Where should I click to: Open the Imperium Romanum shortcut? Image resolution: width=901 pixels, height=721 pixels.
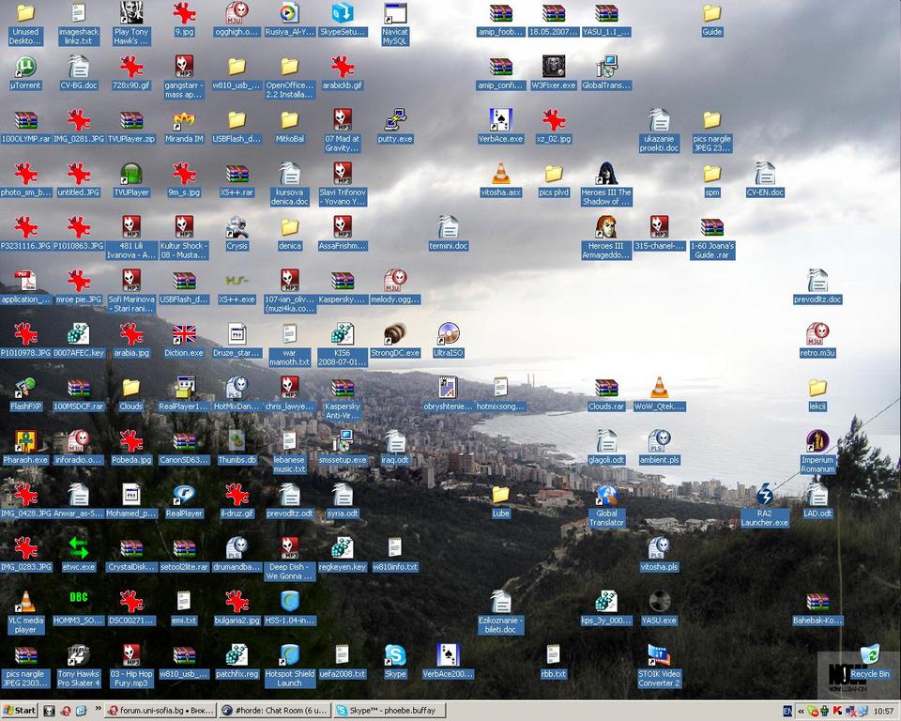(x=817, y=441)
